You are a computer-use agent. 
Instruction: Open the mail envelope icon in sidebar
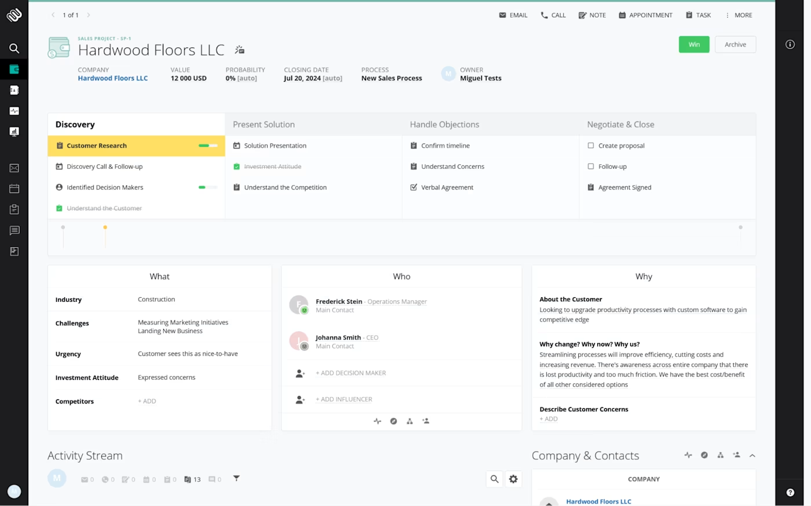click(14, 168)
